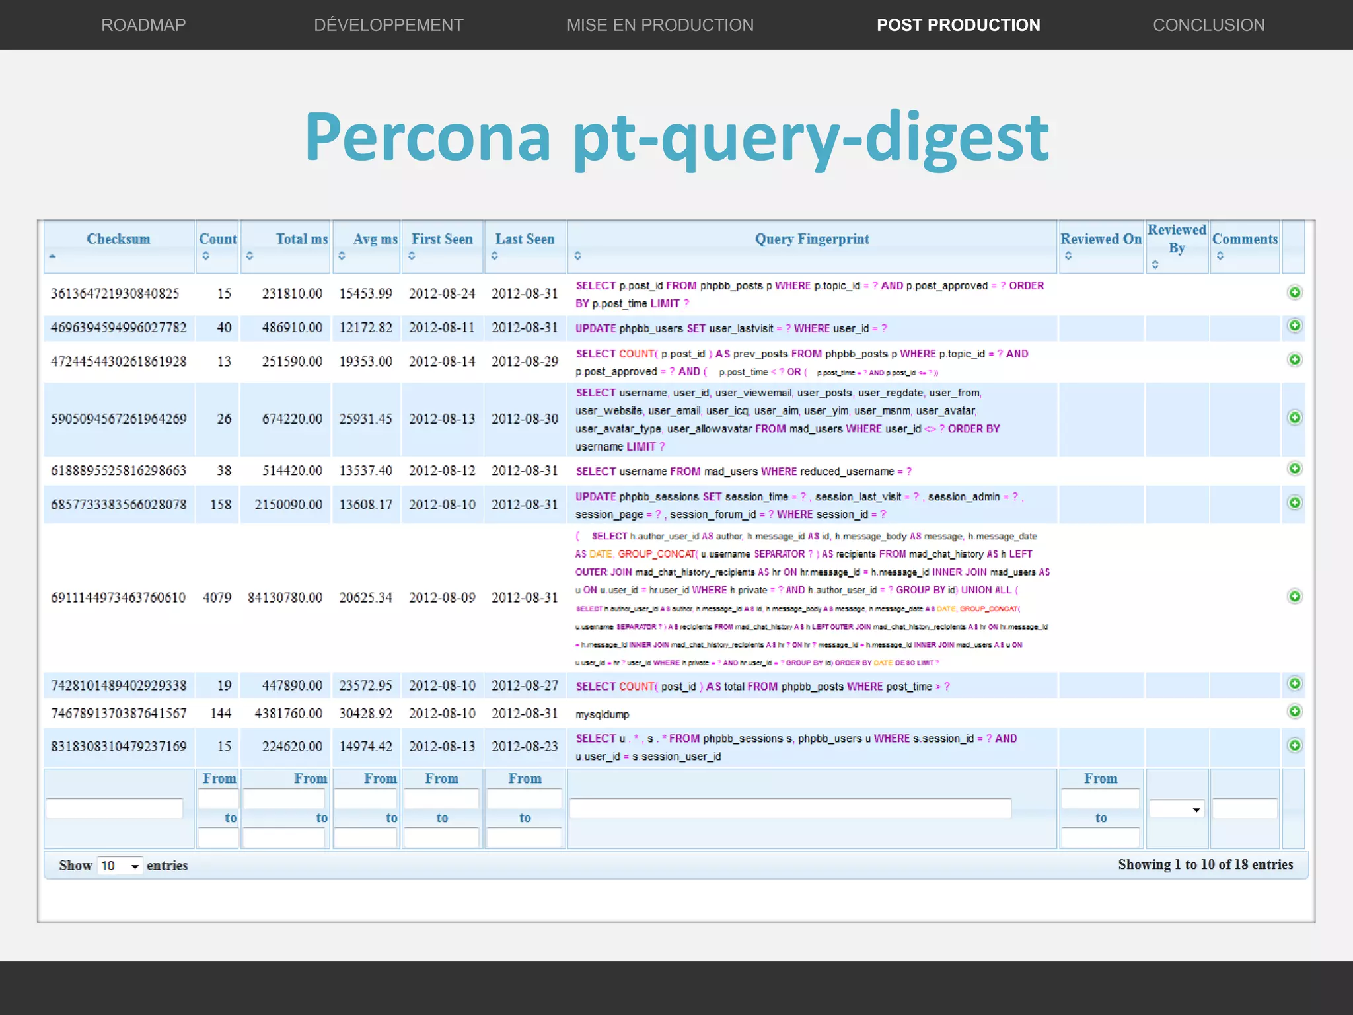The image size is (1353, 1015).
Task: Click plus icon on 6911144973463760610 row
Action: click(1294, 597)
